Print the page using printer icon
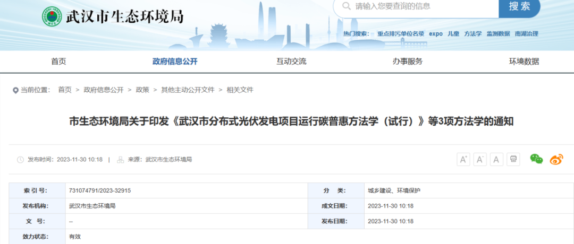Image resolution: width=574 pixels, height=244 pixels. tap(513, 159)
